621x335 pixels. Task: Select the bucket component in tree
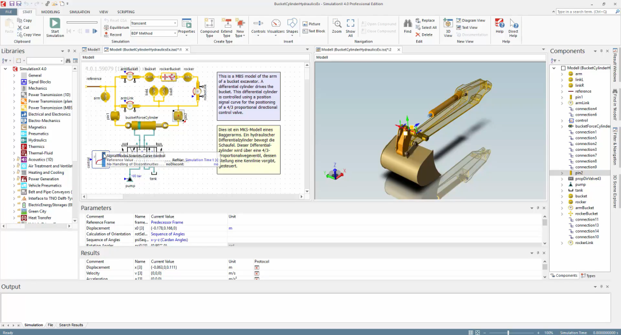pos(581,196)
